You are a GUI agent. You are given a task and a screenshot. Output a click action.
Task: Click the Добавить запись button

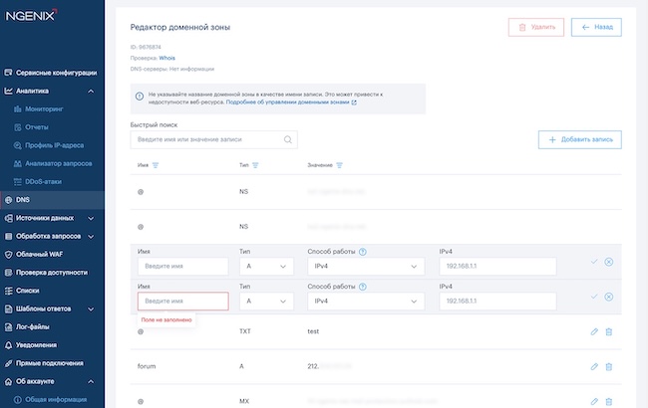(x=580, y=140)
